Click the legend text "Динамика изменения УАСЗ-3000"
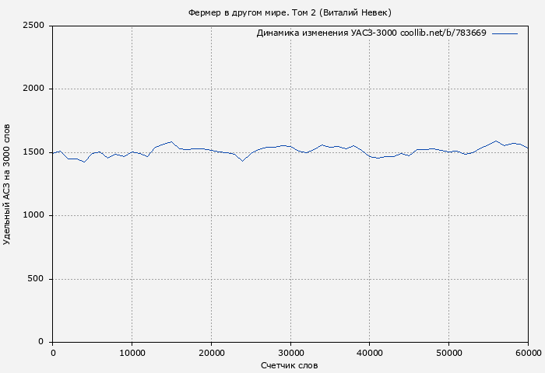The width and height of the screenshot is (545, 373). click(326, 33)
